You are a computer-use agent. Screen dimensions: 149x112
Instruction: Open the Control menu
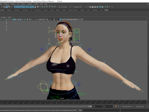pos(36,4)
